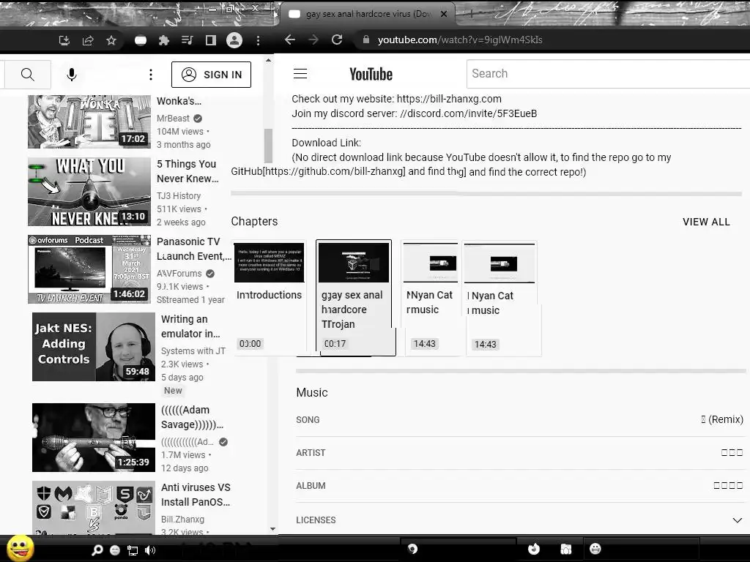The height and width of the screenshot is (562, 750).
Task: Click the Firefox-like flame icon in taskbar
Action: tap(534, 549)
